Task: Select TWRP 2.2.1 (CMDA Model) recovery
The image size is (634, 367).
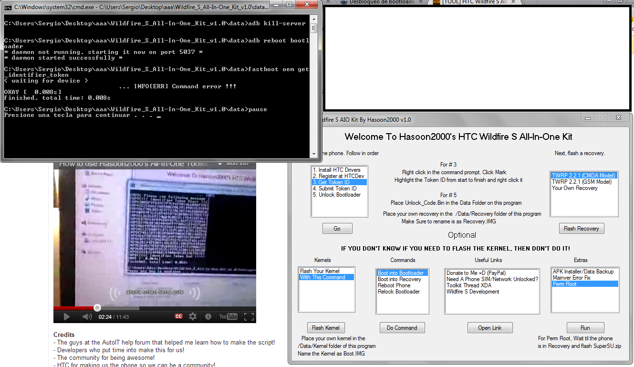Action: (584, 176)
